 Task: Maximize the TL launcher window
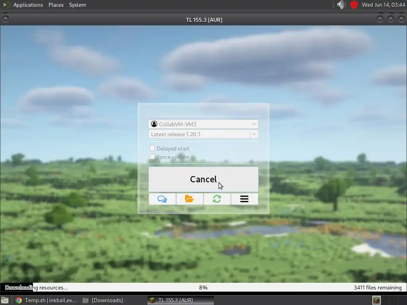coord(391,19)
